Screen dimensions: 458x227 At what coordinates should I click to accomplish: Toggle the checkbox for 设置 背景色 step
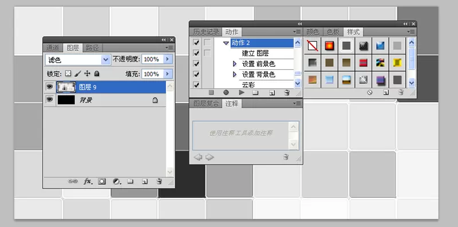pyautogui.click(x=196, y=74)
